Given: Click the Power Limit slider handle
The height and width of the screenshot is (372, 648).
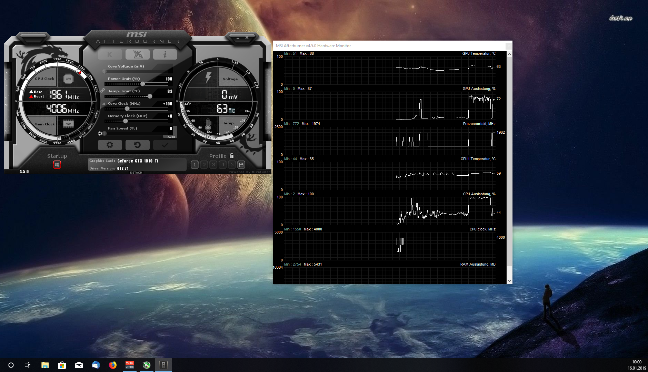Looking at the screenshot, I should 142,84.
